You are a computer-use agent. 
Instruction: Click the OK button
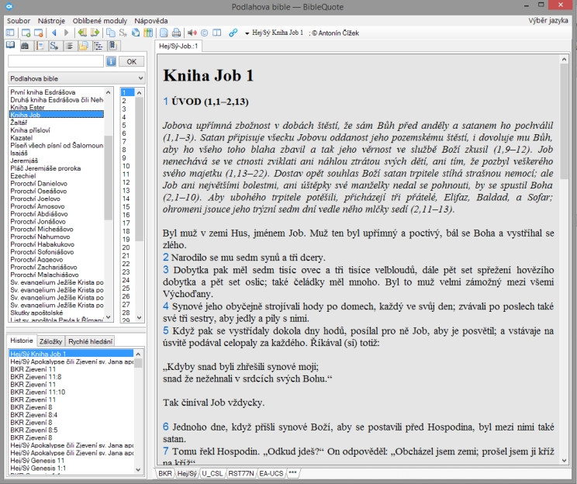pyautogui.click(x=131, y=61)
